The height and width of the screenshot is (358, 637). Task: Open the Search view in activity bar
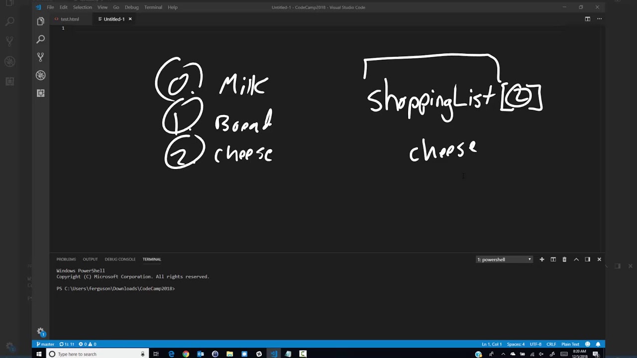tap(40, 39)
